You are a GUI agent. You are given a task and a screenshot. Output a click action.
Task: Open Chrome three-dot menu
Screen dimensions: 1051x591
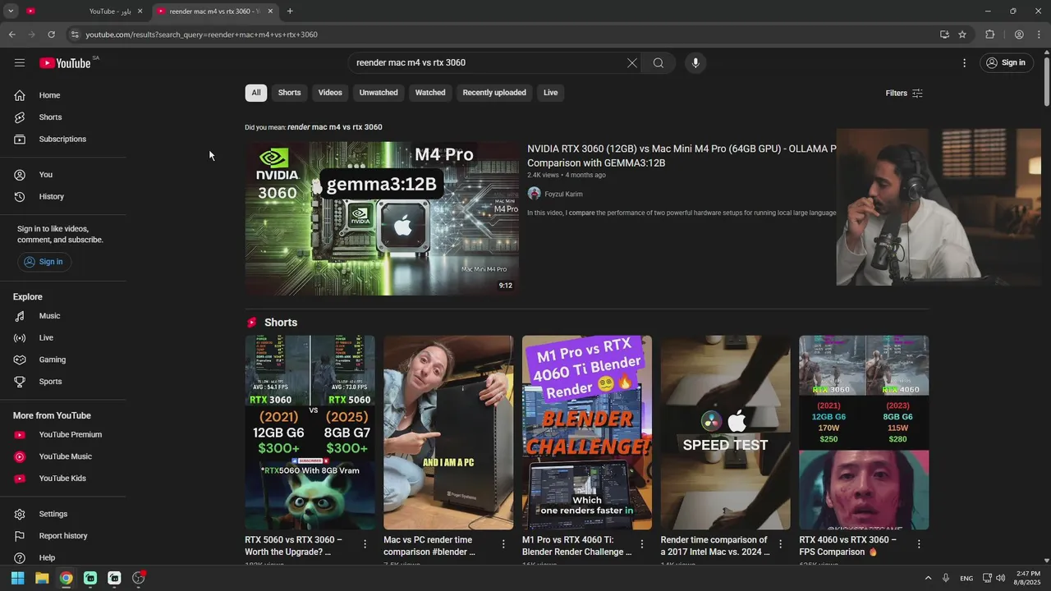[x=1040, y=34]
